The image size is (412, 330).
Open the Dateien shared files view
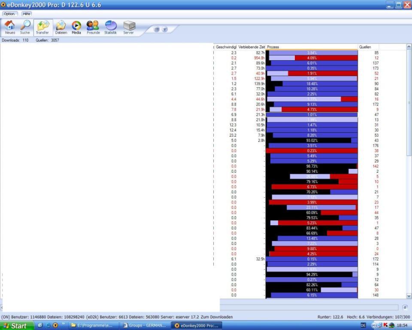tap(61, 27)
